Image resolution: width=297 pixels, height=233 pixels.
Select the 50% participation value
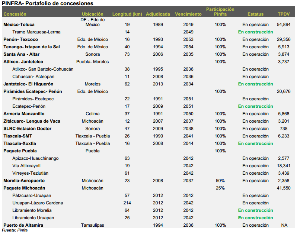pos(220,181)
